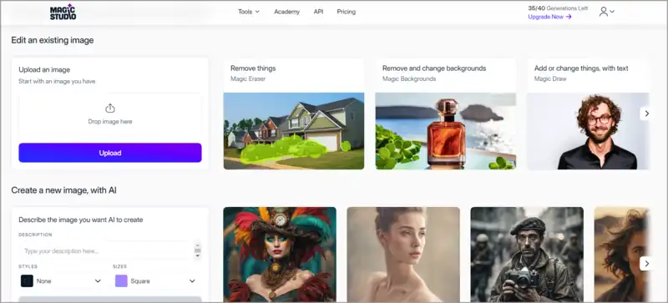
Task: Open the API menu item
Action: [x=319, y=12]
